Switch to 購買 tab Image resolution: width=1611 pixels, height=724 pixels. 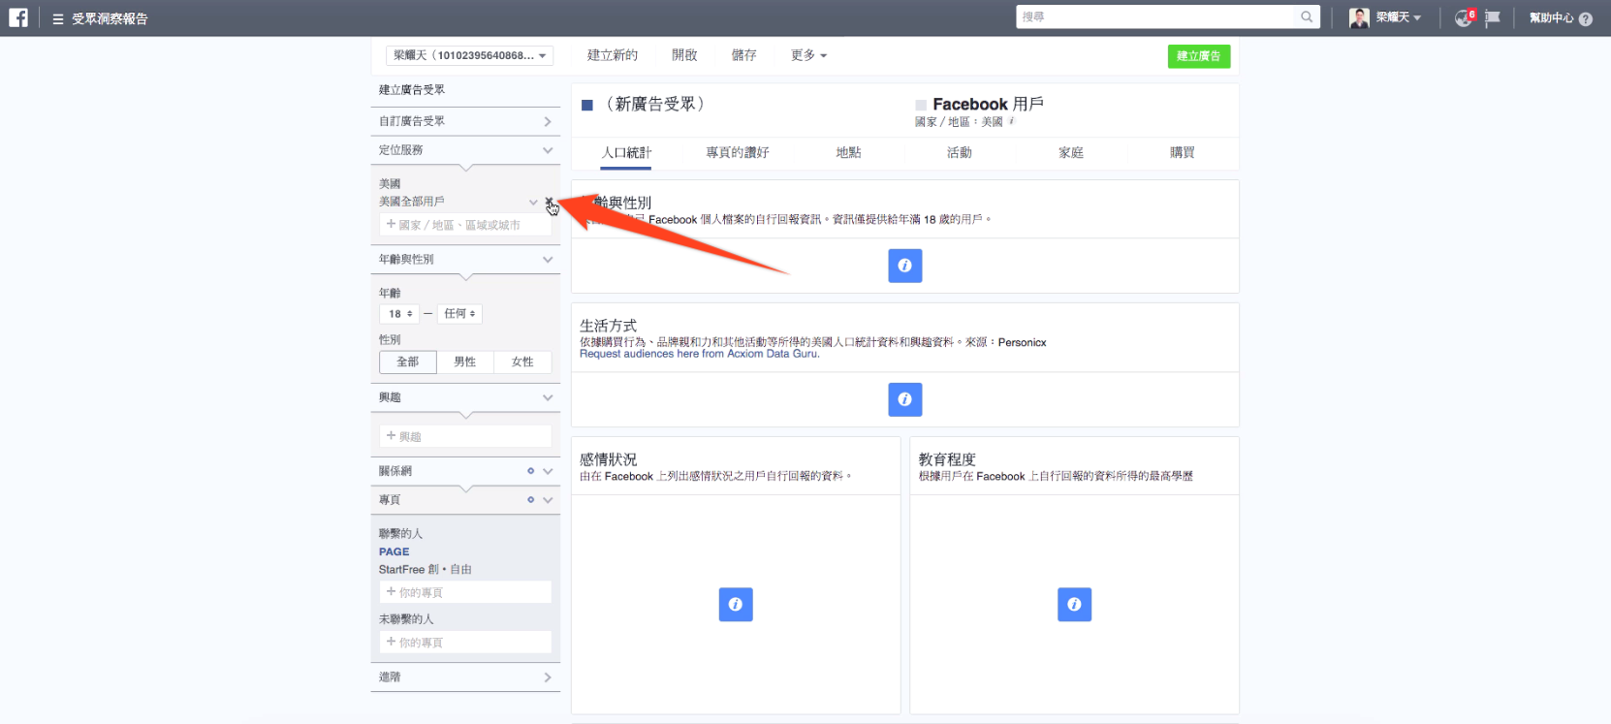point(1182,153)
